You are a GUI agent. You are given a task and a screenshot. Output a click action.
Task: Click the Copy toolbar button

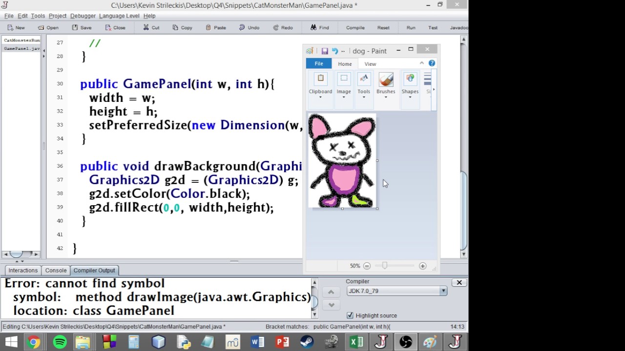tap(182, 28)
